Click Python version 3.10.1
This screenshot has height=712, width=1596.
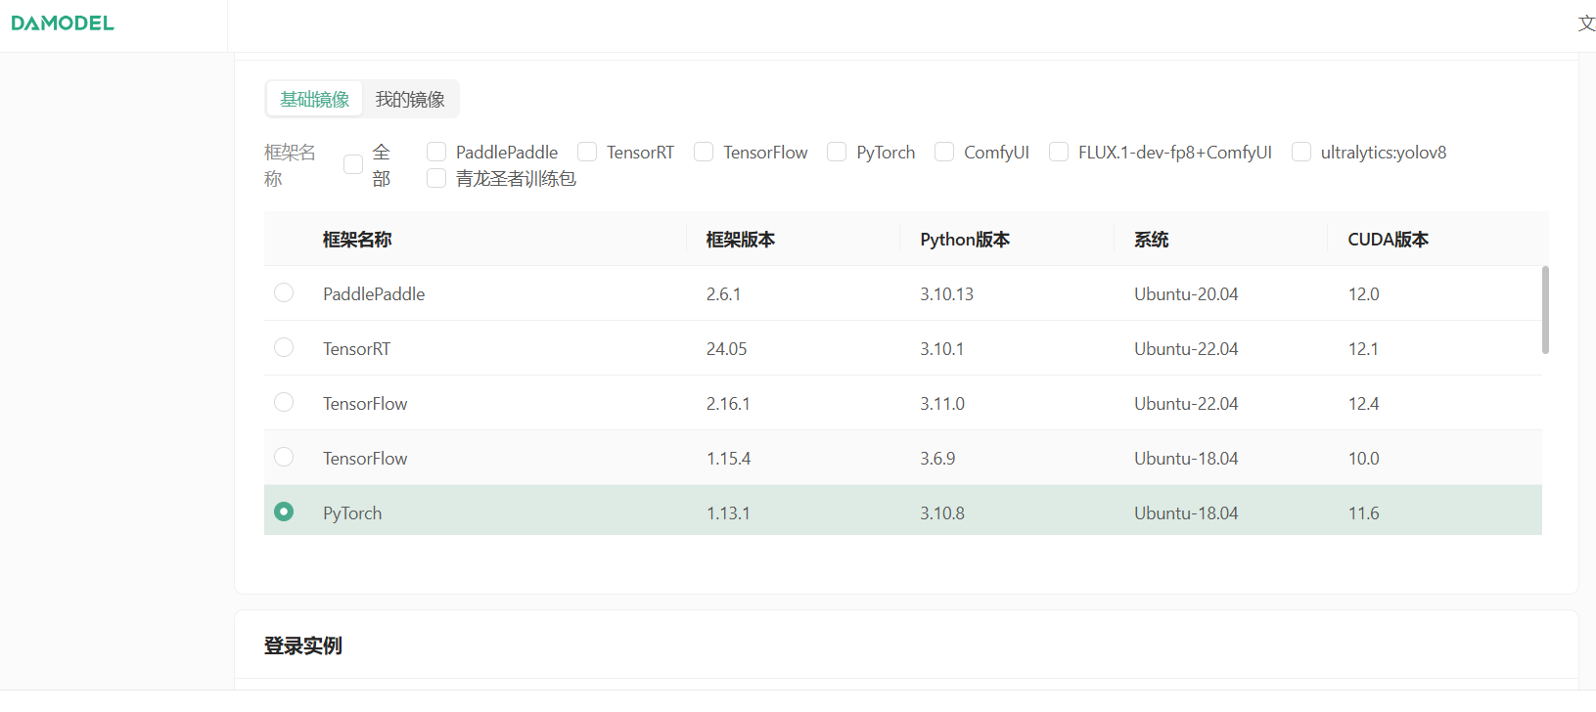point(941,349)
